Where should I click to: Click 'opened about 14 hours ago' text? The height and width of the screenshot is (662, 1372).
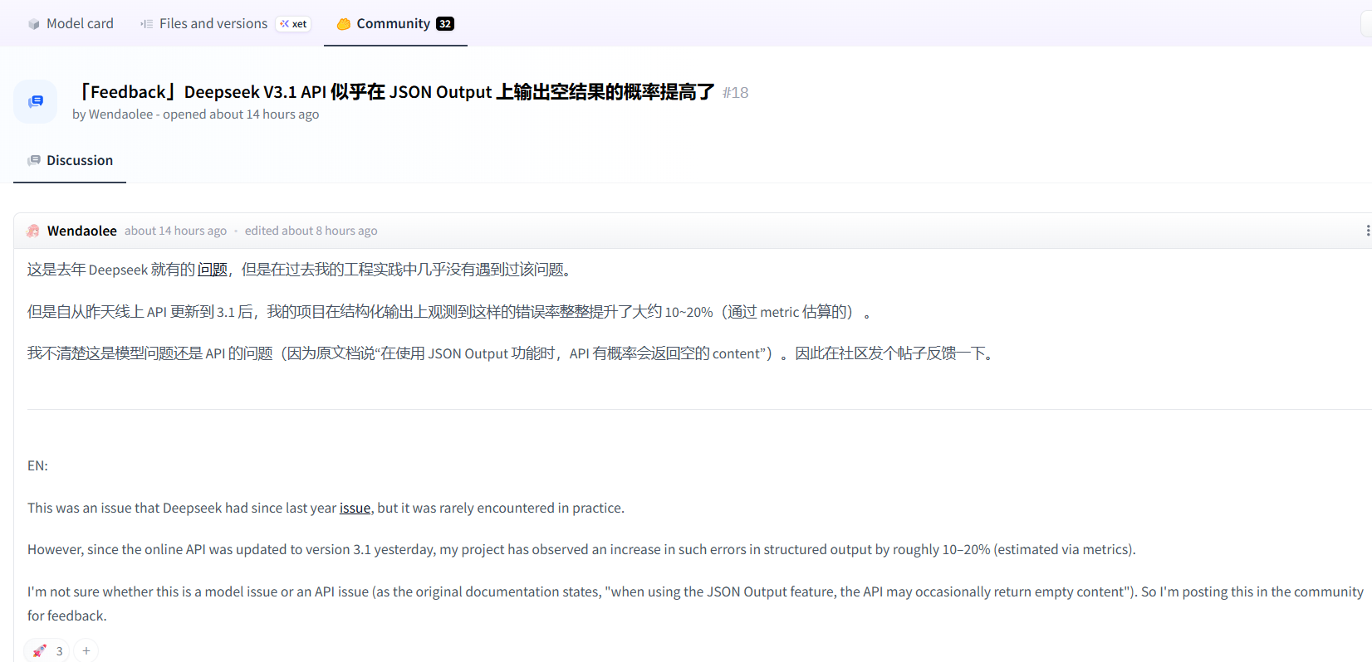(x=241, y=114)
